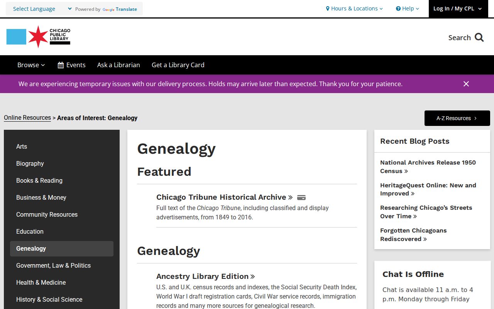Screen dimensions: 494x309
Task: Open Chicago Tribune Historical Archive link
Action: pyautogui.click(x=225, y=197)
